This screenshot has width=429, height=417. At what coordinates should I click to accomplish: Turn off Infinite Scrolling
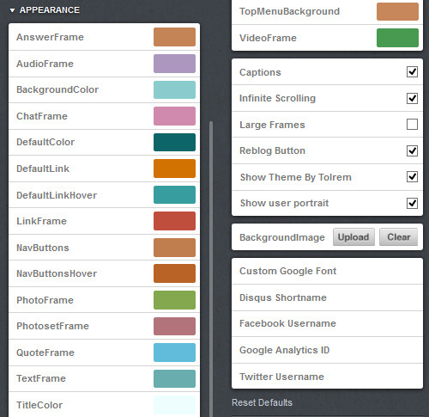tap(412, 98)
